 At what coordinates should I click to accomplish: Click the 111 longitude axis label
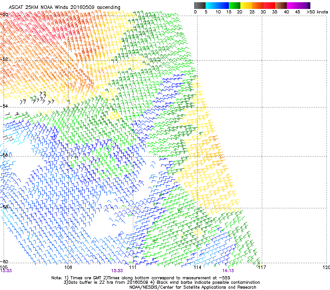pyautogui.click(x=133, y=267)
